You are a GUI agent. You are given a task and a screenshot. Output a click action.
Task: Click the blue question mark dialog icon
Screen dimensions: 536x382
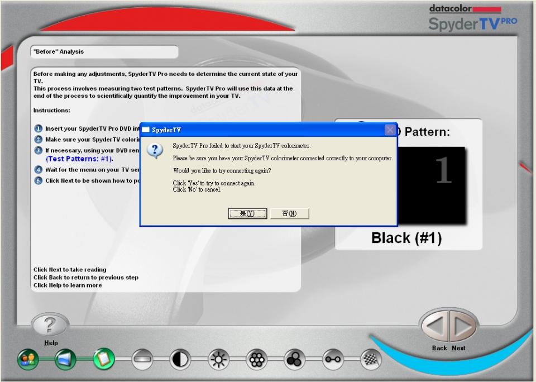point(157,151)
